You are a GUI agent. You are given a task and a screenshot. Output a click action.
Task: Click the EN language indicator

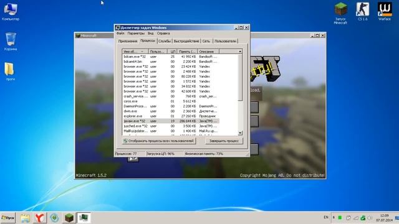click(326, 217)
